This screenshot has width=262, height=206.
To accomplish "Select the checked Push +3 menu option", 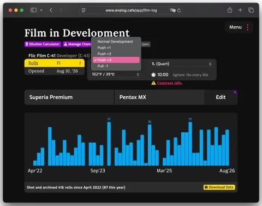I will (116, 60).
